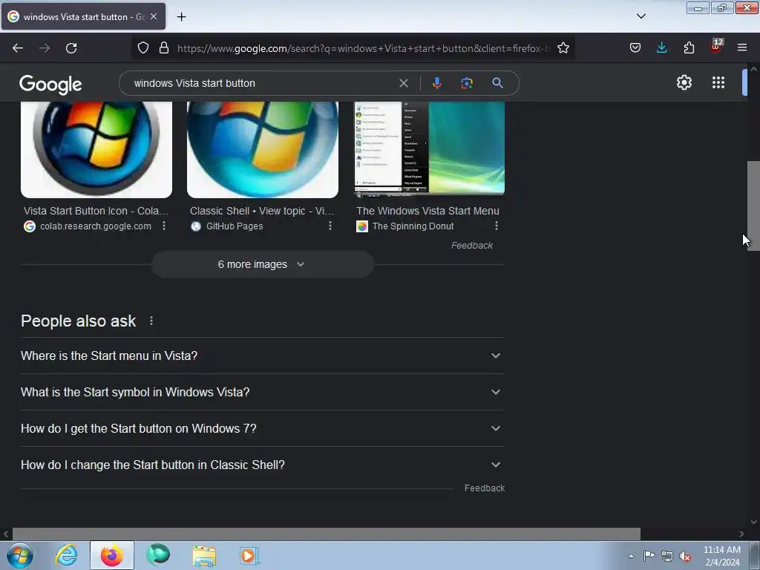760x570 pixels.
Task: Open the Extensions puzzle icon
Action: (689, 48)
